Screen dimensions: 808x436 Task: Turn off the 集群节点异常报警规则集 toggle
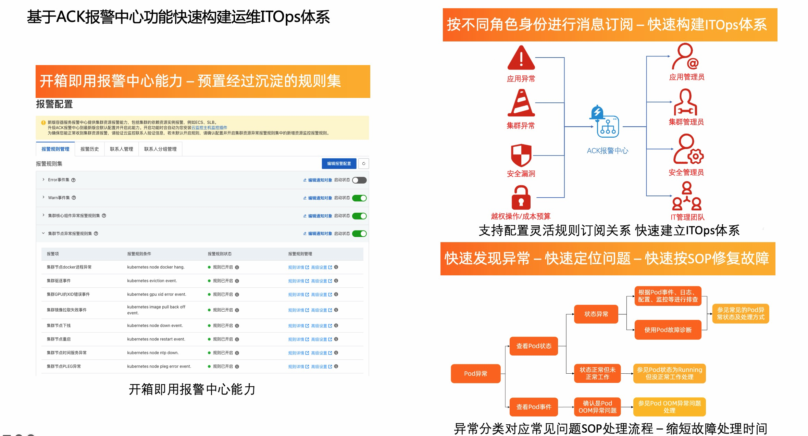point(359,234)
